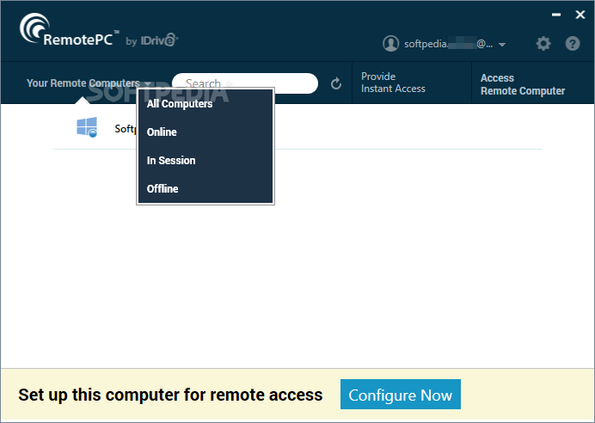Select the Soft... computer name entry
Screen dimensions: 595x423
pos(126,129)
